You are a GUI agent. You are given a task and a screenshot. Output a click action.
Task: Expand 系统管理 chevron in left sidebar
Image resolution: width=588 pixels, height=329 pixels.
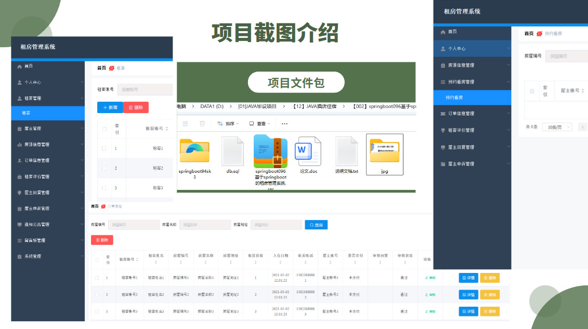[x=82, y=256]
